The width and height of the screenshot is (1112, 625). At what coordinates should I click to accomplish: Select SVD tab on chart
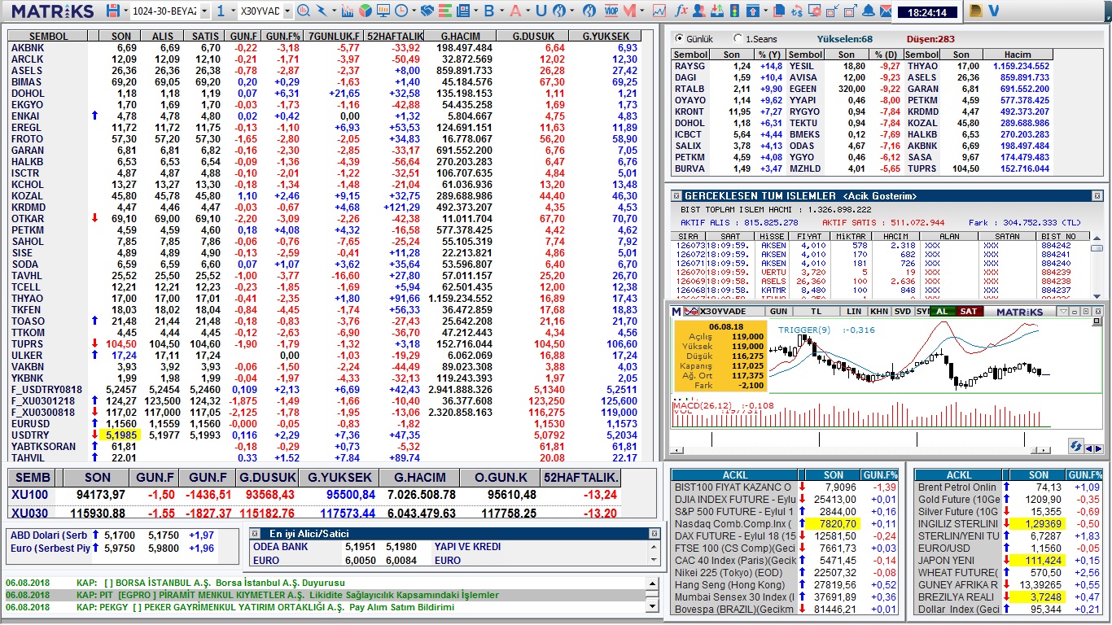pos(903,312)
